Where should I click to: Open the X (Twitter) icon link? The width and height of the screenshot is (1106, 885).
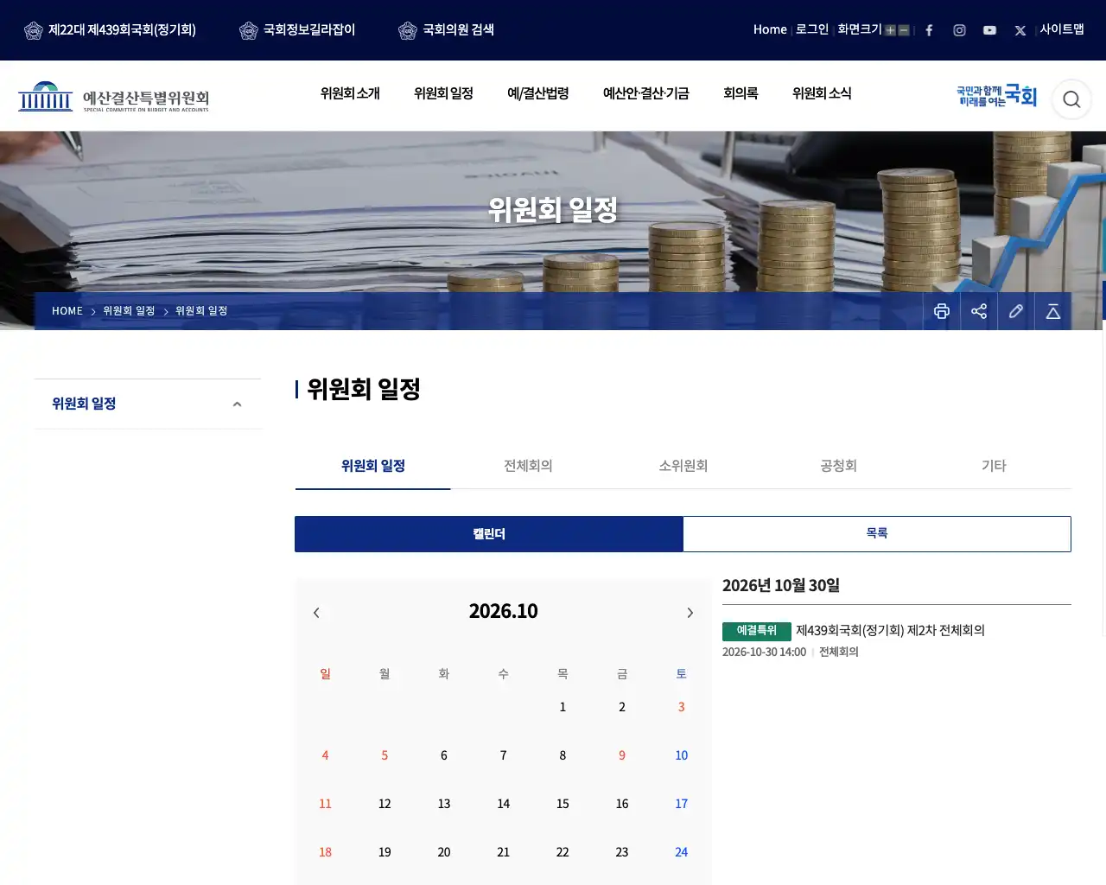[1020, 30]
